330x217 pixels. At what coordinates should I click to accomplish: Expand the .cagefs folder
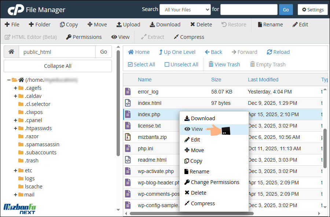pos(15,88)
